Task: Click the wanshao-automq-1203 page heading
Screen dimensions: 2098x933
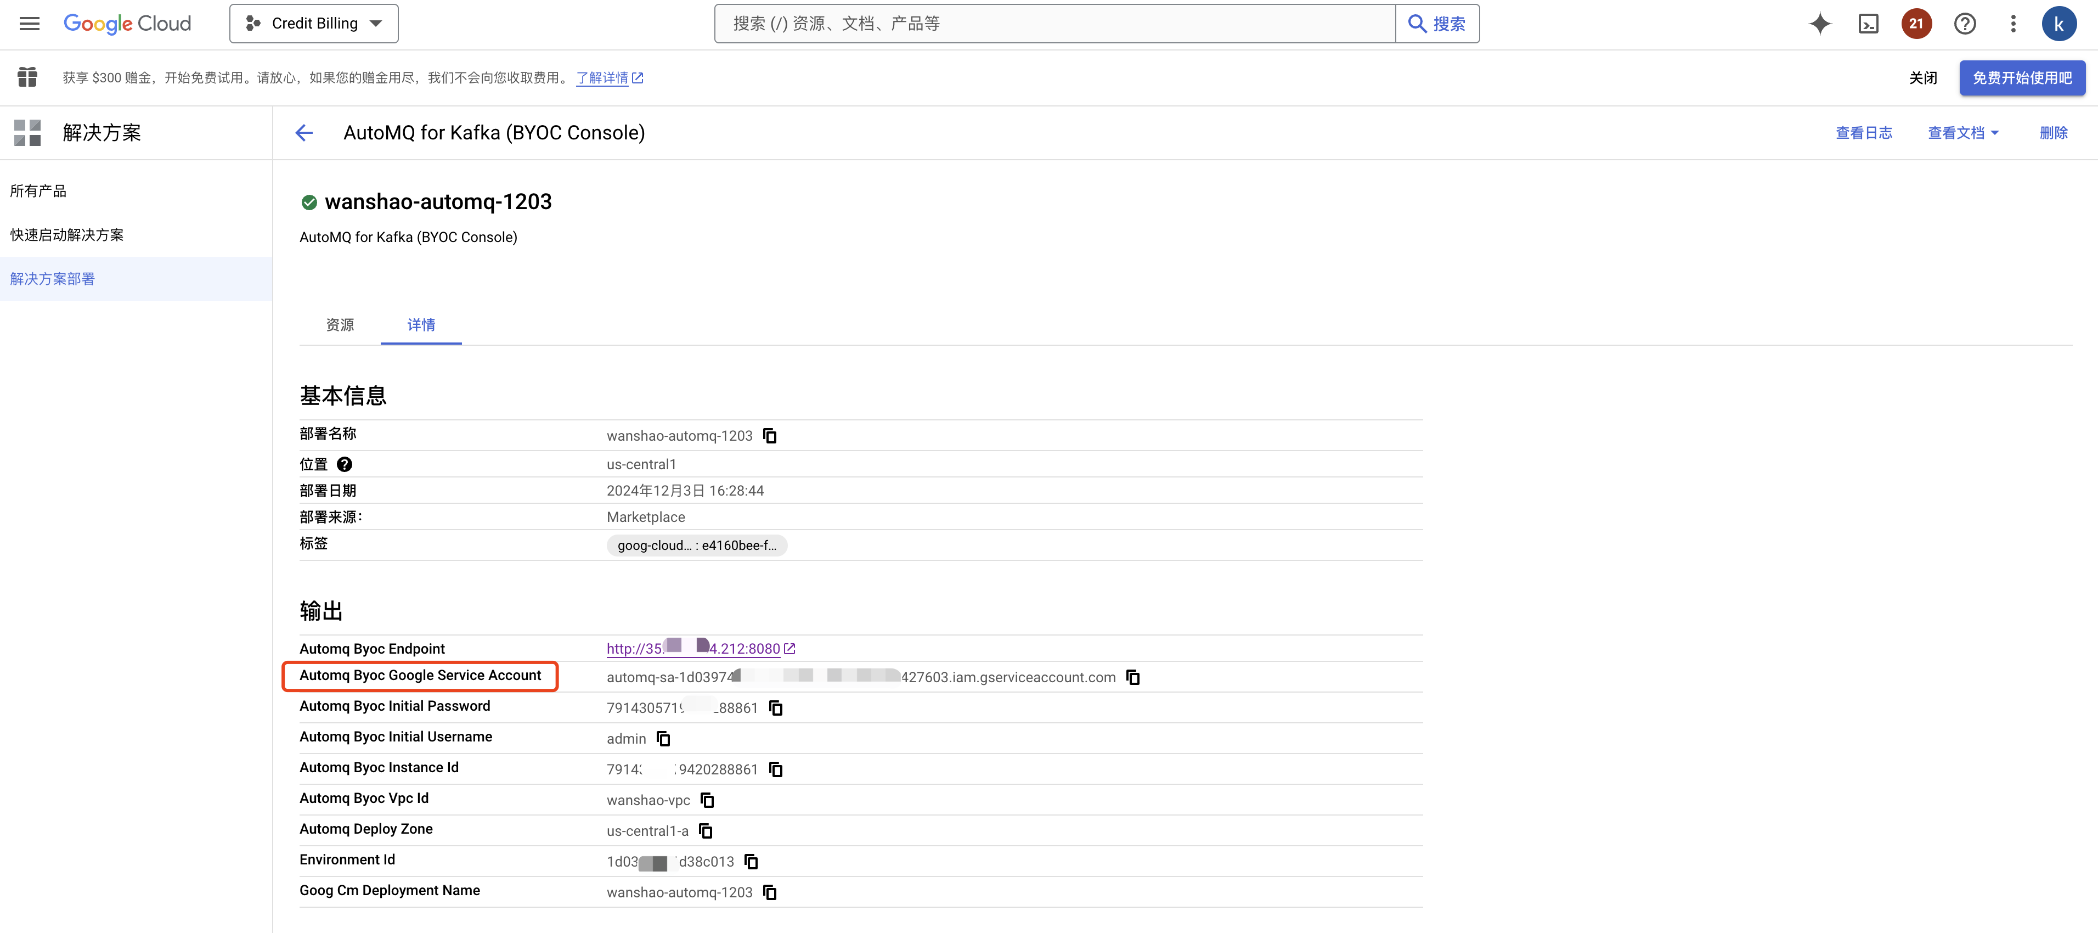Action: pyautogui.click(x=438, y=202)
